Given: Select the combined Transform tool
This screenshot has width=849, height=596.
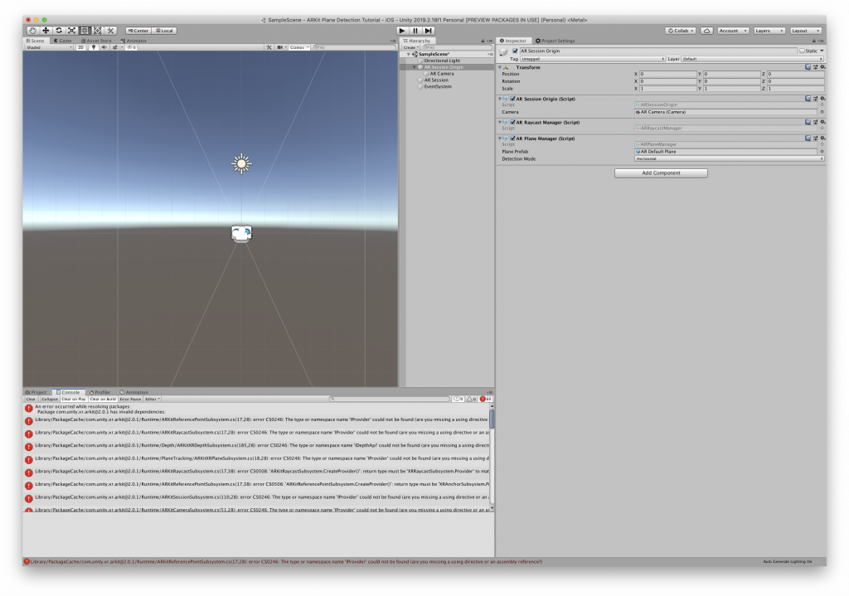Looking at the screenshot, I should point(98,31).
